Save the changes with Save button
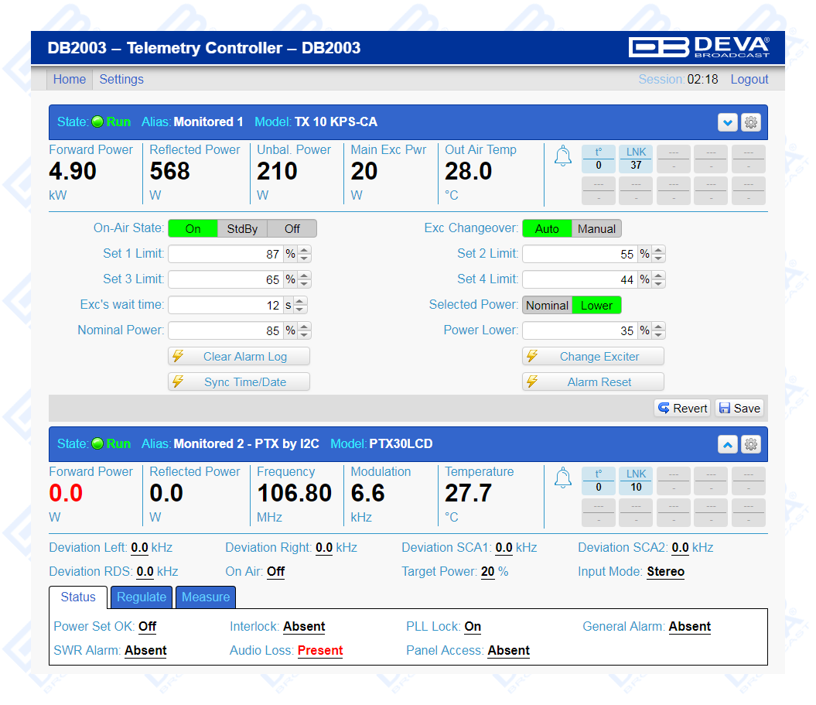Screen dimensions: 816x705 (x=739, y=409)
